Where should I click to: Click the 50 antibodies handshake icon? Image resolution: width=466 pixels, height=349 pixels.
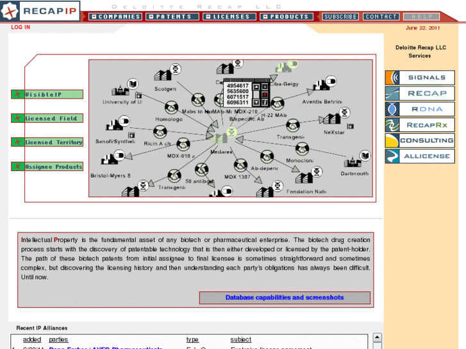[x=201, y=170]
